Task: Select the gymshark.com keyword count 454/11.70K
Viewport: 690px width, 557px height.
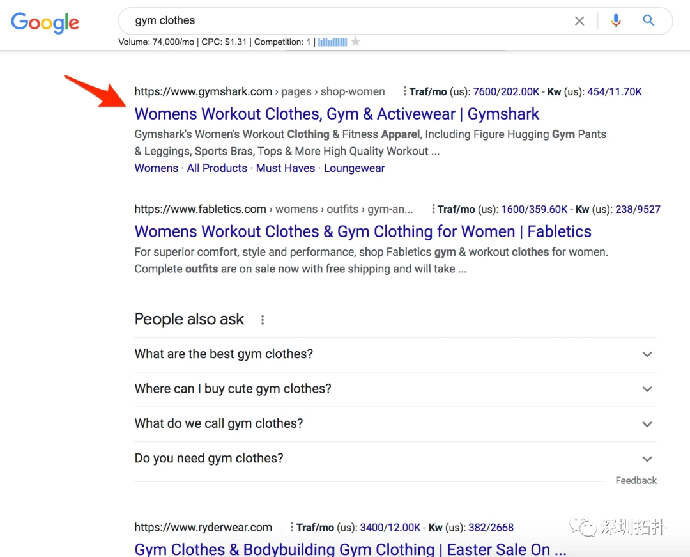Action: [x=615, y=91]
